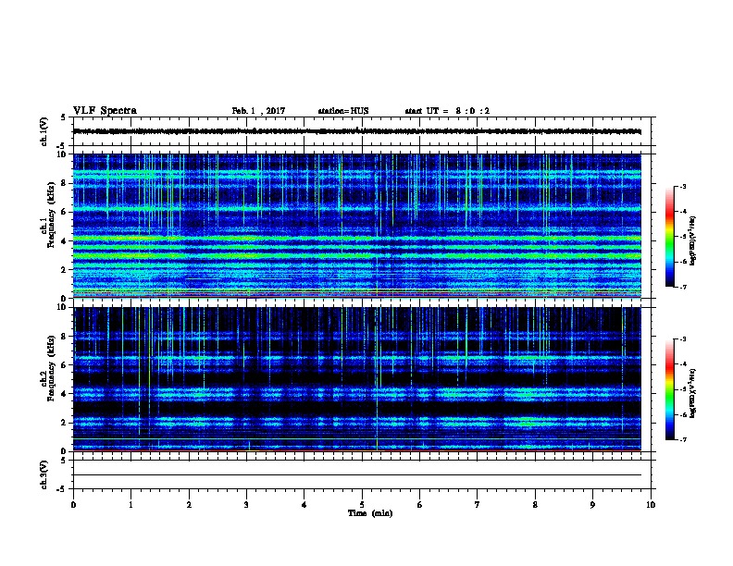Click the "2" kHz tick of ch.2 axis
The height and width of the screenshot is (566, 733).
point(64,423)
